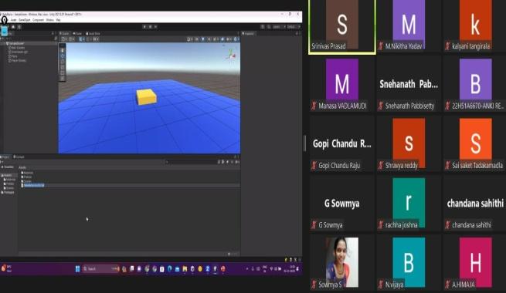Image resolution: width=506 pixels, height=293 pixels.
Task: Select the Hand tool in scene overlay
Action: [x=63, y=51]
